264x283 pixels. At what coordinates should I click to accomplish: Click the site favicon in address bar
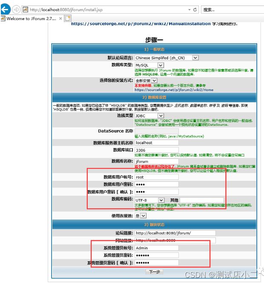[26, 9]
